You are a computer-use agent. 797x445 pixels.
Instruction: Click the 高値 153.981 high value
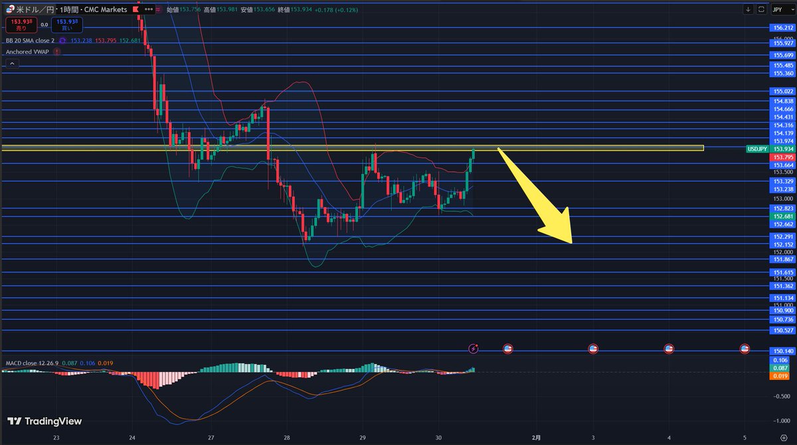coord(222,10)
